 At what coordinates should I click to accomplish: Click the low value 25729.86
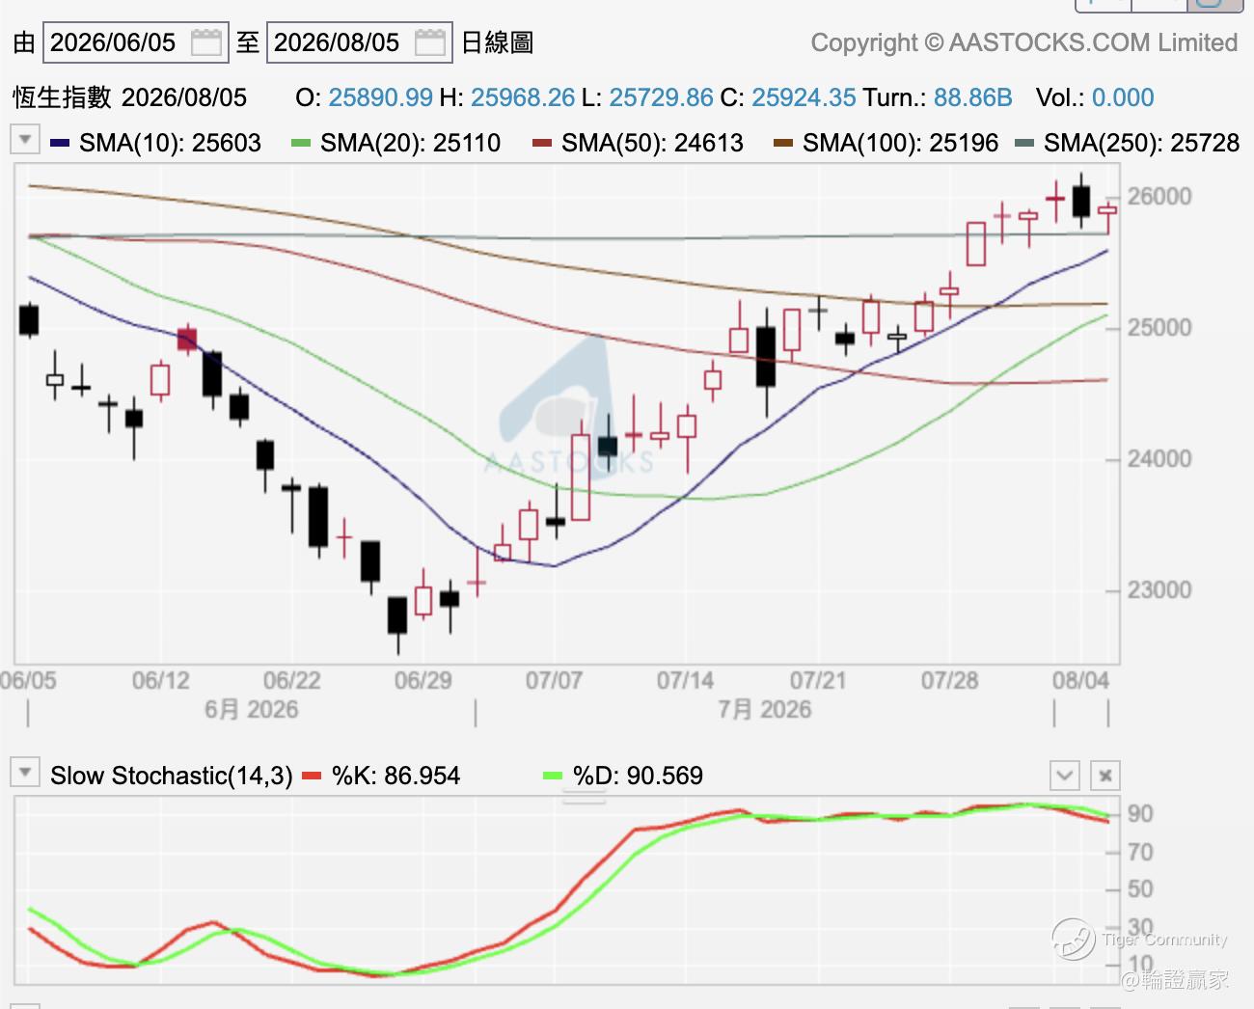coord(662,97)
